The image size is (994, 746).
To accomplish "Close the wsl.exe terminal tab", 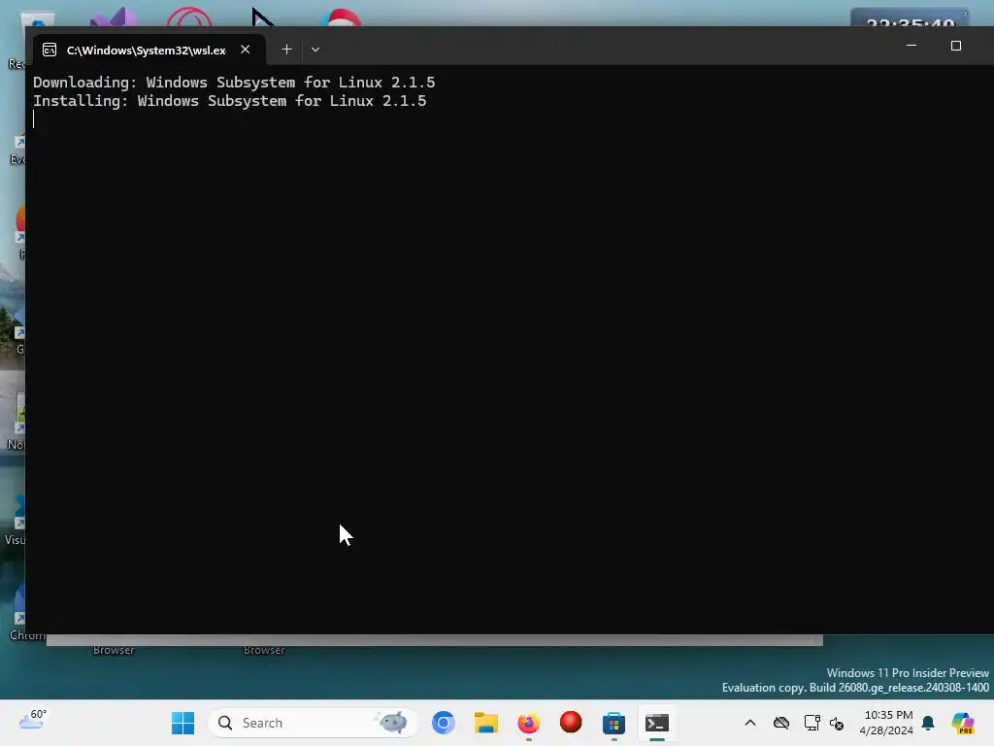I will point(246,50).
